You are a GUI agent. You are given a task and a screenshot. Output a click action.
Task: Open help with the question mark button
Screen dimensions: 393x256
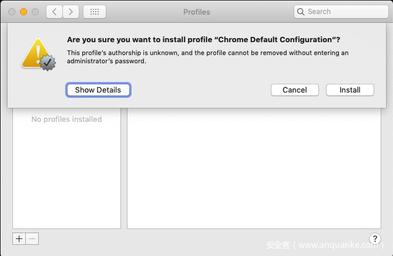(x=375, y=239)
